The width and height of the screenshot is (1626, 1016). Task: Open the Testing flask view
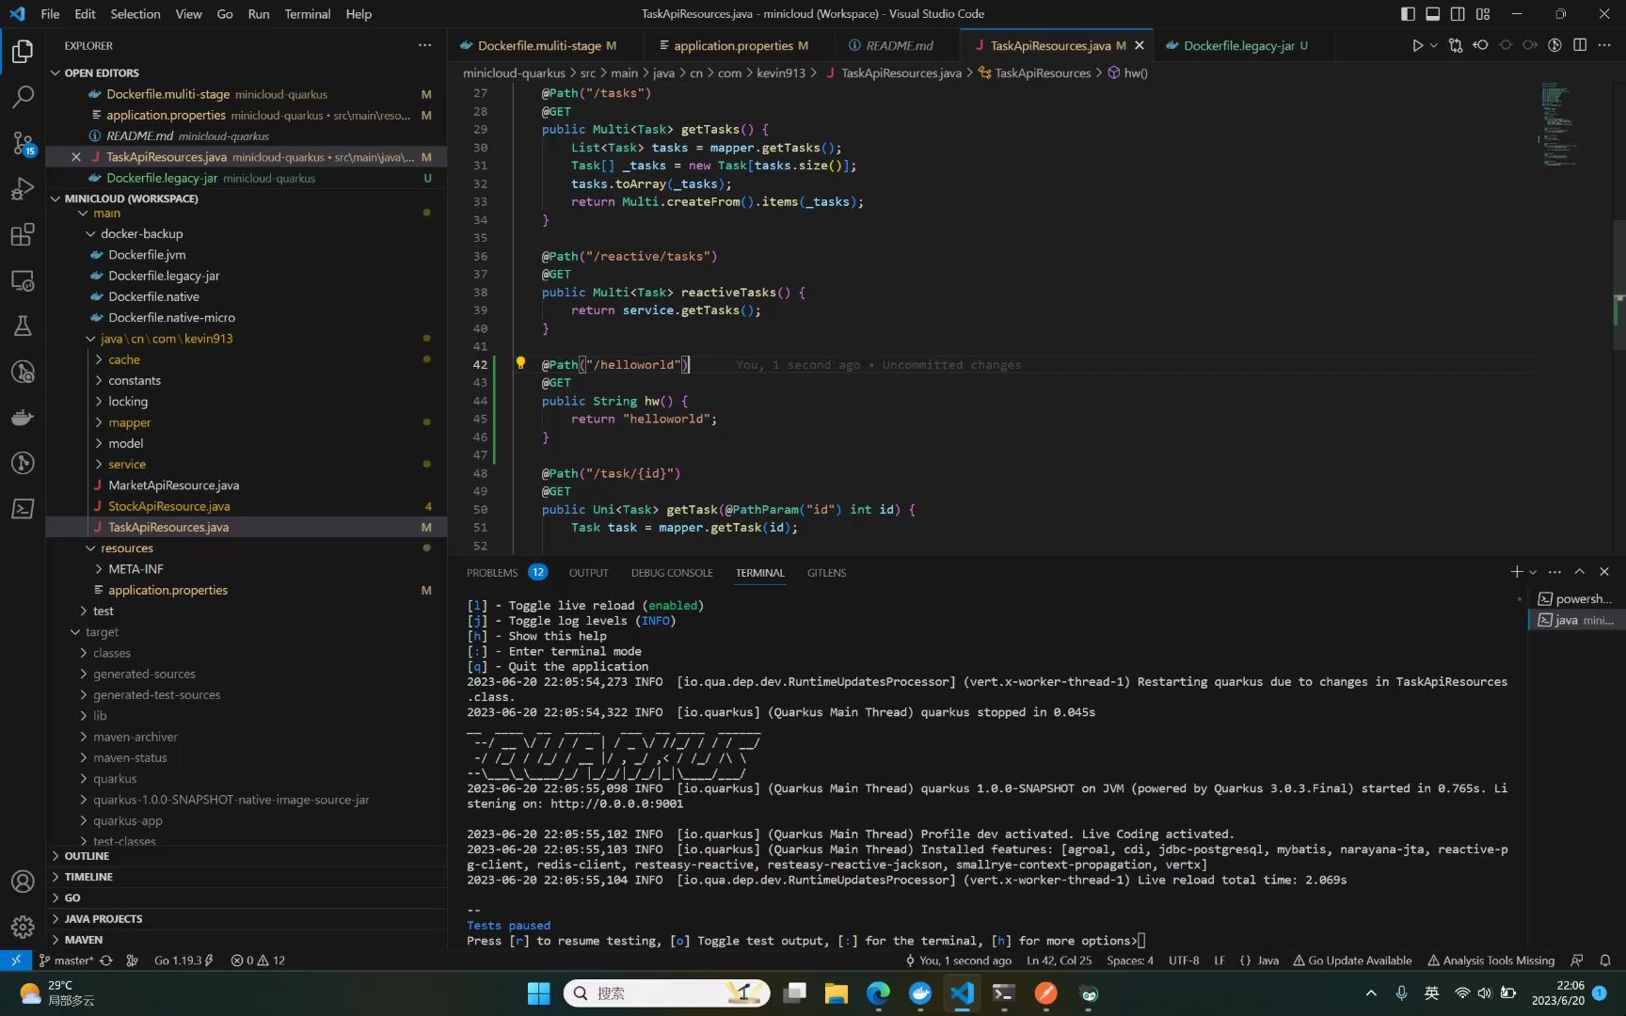click(23, 325)
